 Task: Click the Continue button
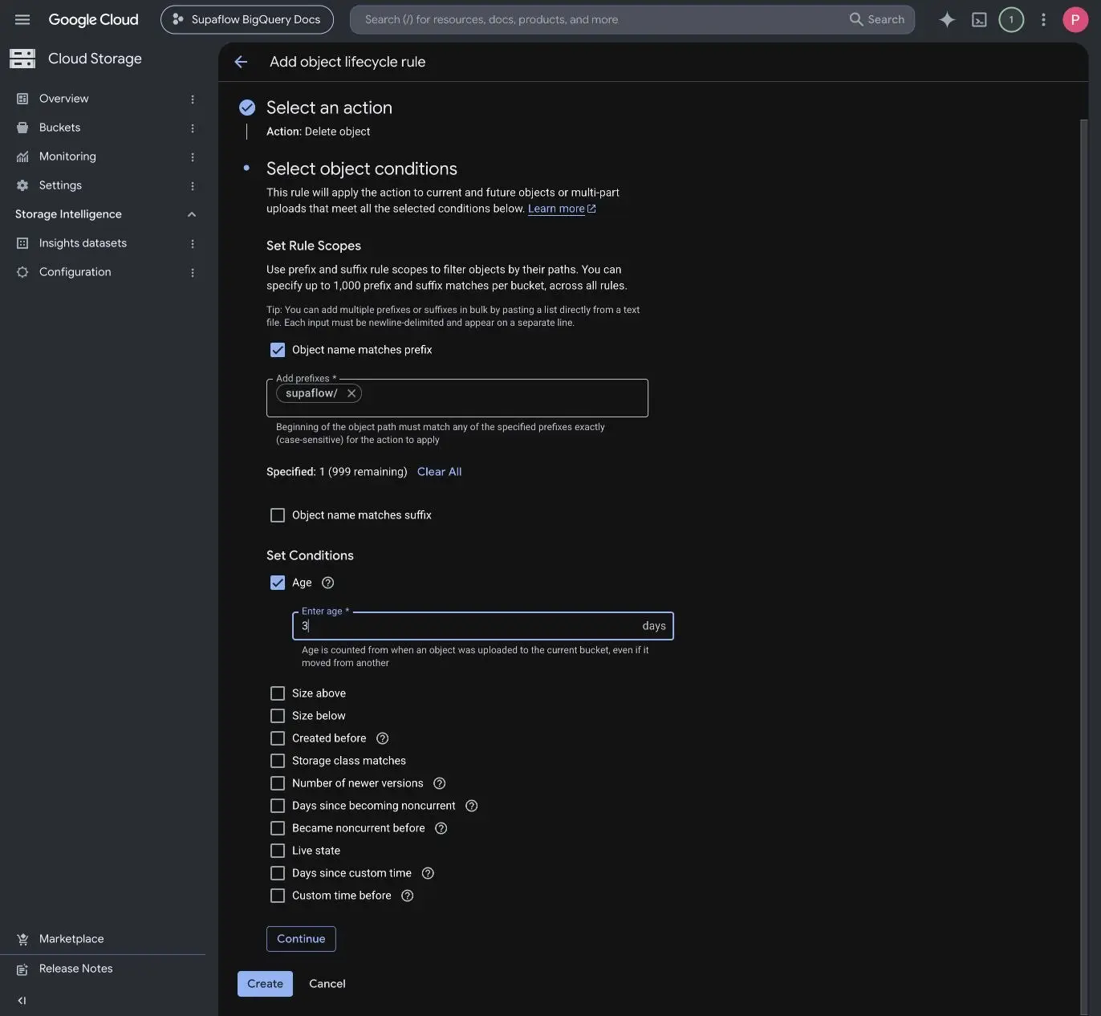coord(301,939)
